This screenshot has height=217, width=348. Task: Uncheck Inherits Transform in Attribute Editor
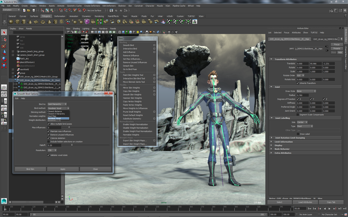(x=298, y=83)
